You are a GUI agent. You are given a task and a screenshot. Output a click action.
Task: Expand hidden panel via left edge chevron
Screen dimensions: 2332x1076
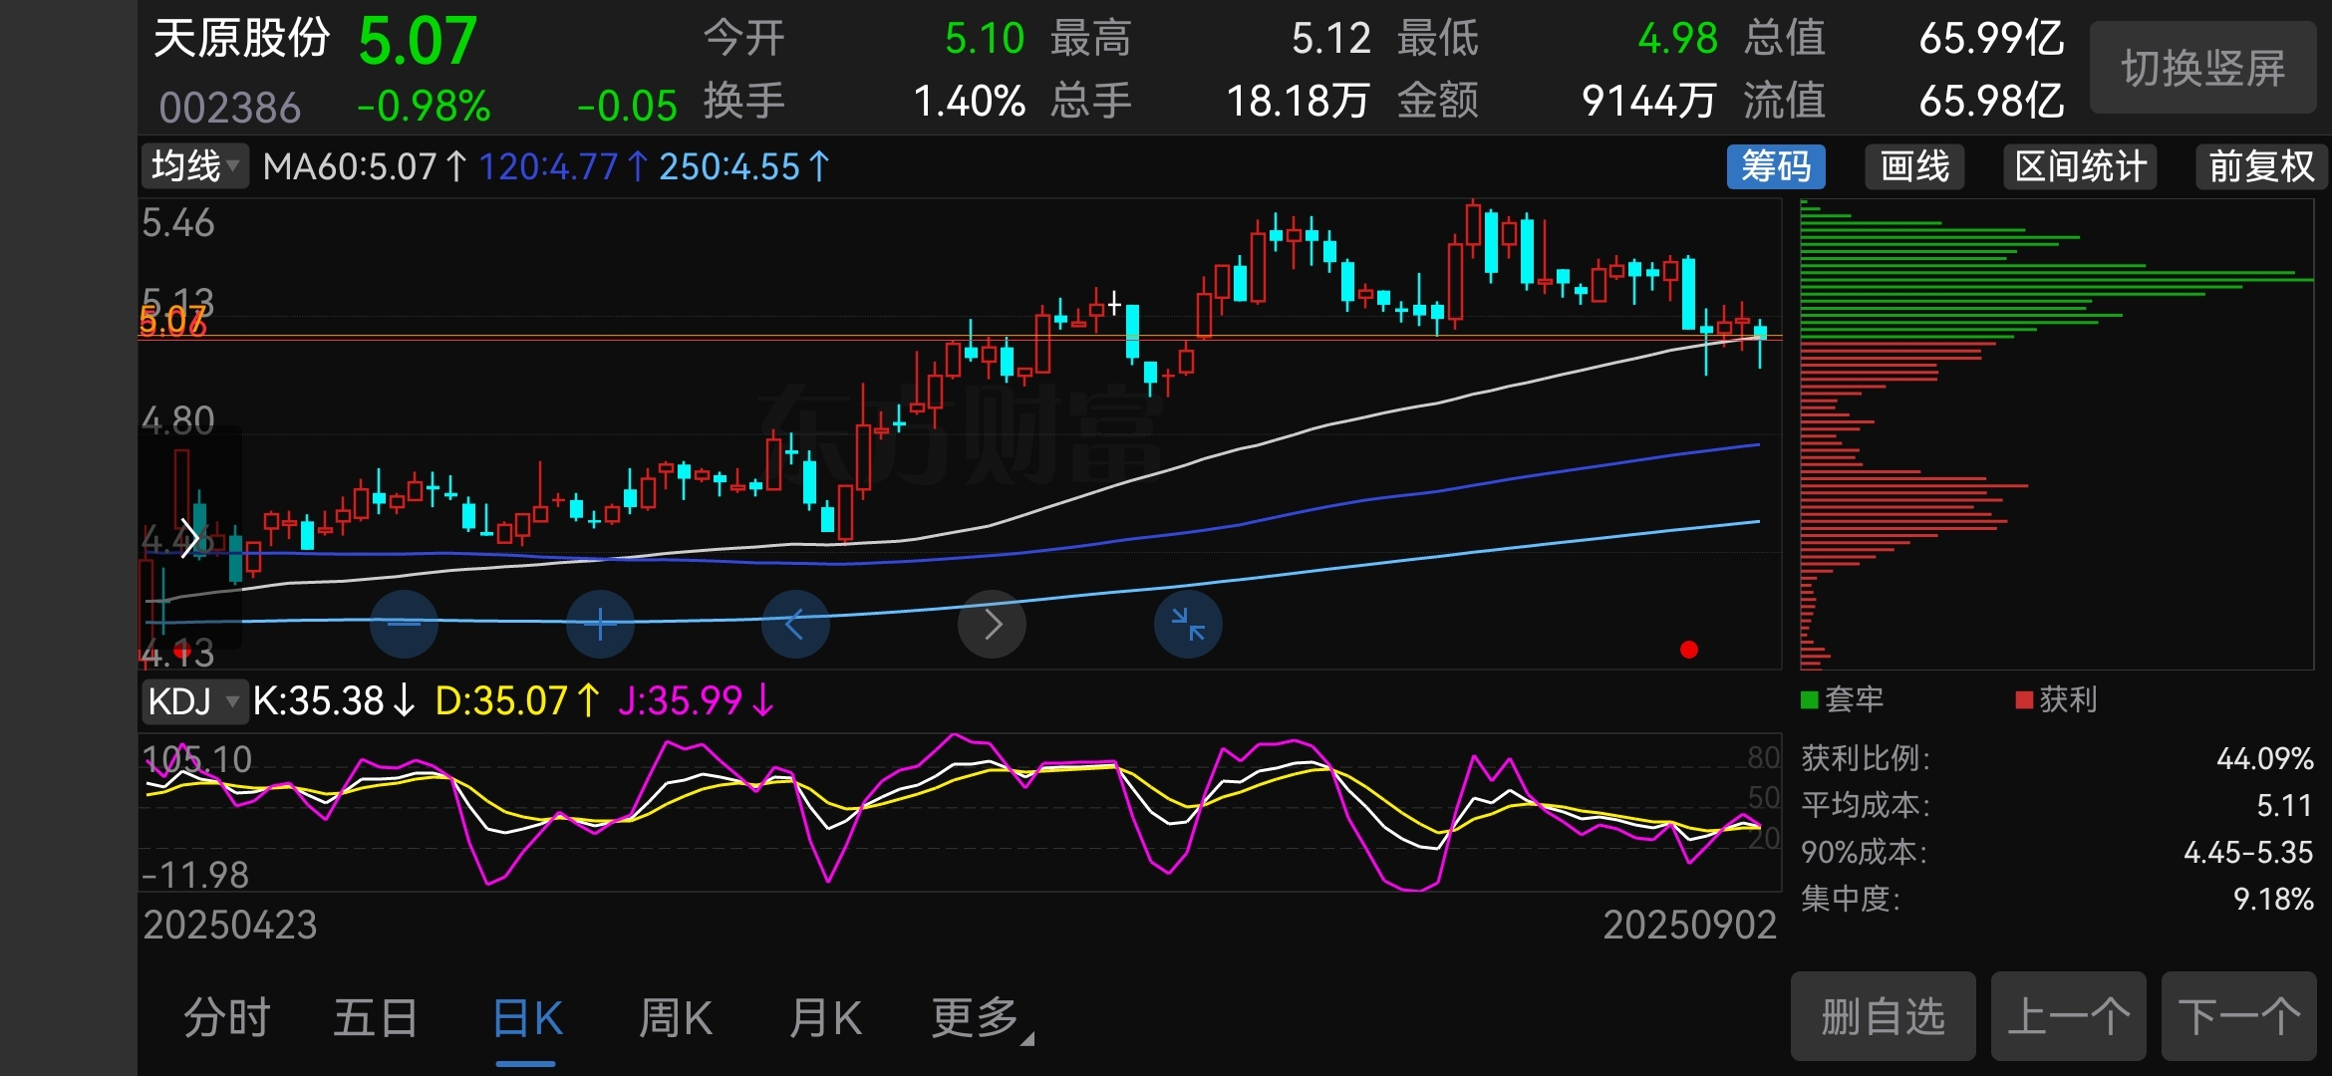click(x=189, y=539)
